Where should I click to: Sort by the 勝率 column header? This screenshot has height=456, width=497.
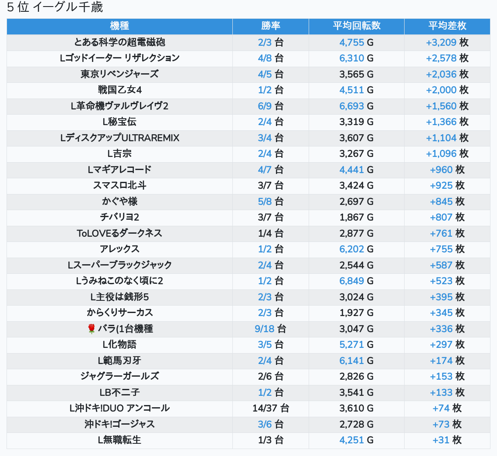270,26
